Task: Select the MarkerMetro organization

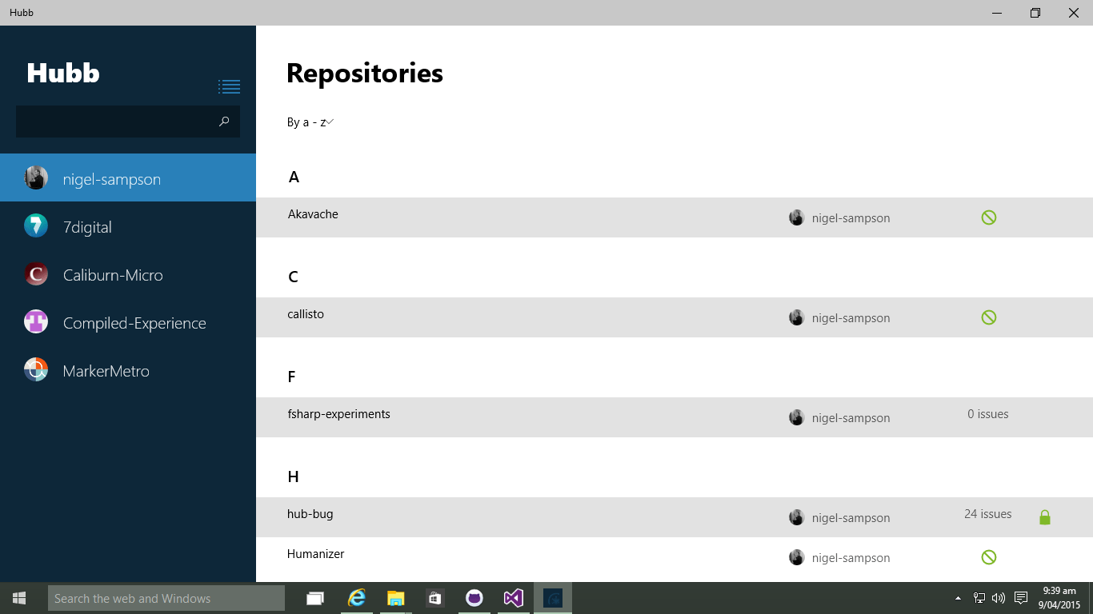Action: [128, 369]
